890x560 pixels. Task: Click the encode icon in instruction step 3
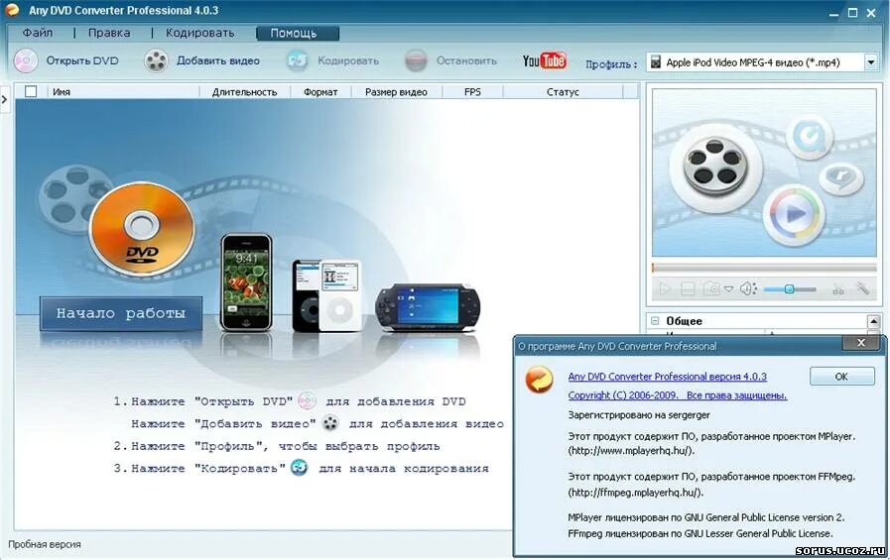[299, 468]
